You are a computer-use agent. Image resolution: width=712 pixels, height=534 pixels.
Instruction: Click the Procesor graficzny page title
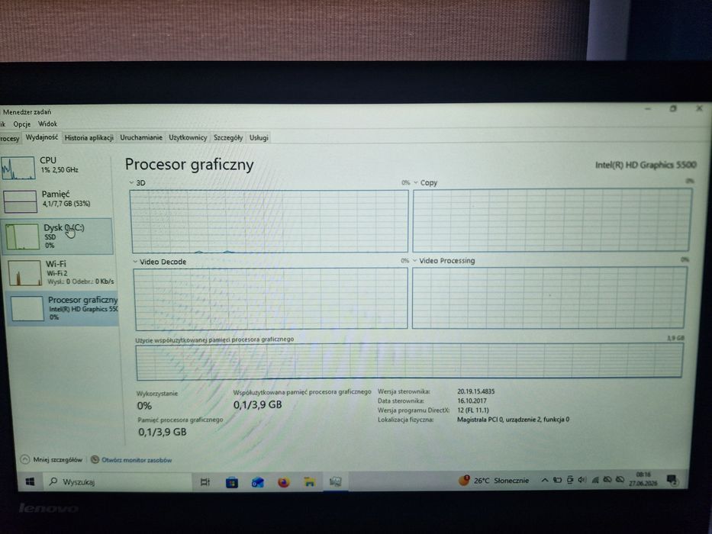[x=189, y=165]
